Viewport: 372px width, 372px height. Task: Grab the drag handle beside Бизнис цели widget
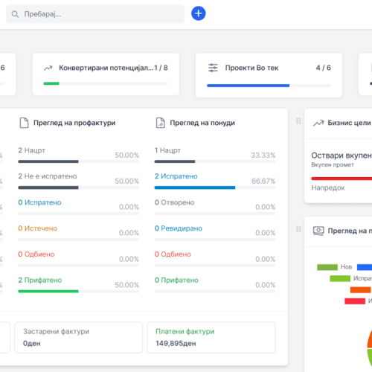(298, 121)
